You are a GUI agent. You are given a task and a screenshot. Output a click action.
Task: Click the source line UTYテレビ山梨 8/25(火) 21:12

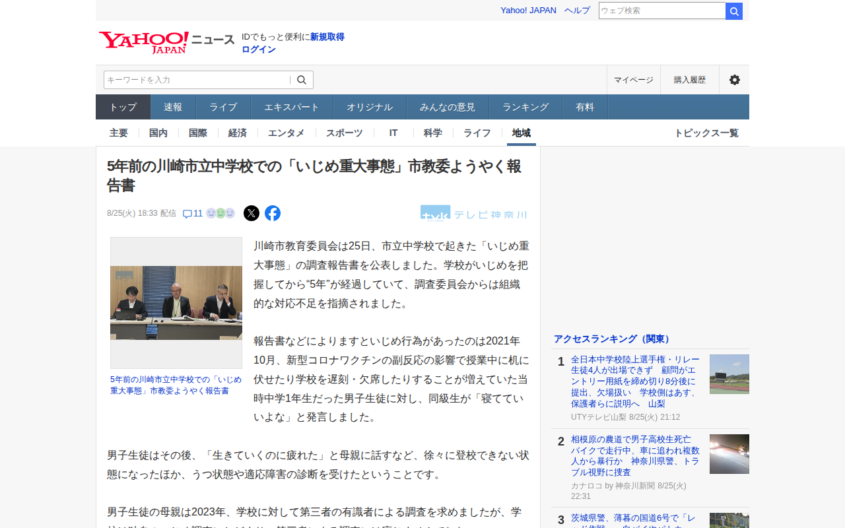[625, 417]
